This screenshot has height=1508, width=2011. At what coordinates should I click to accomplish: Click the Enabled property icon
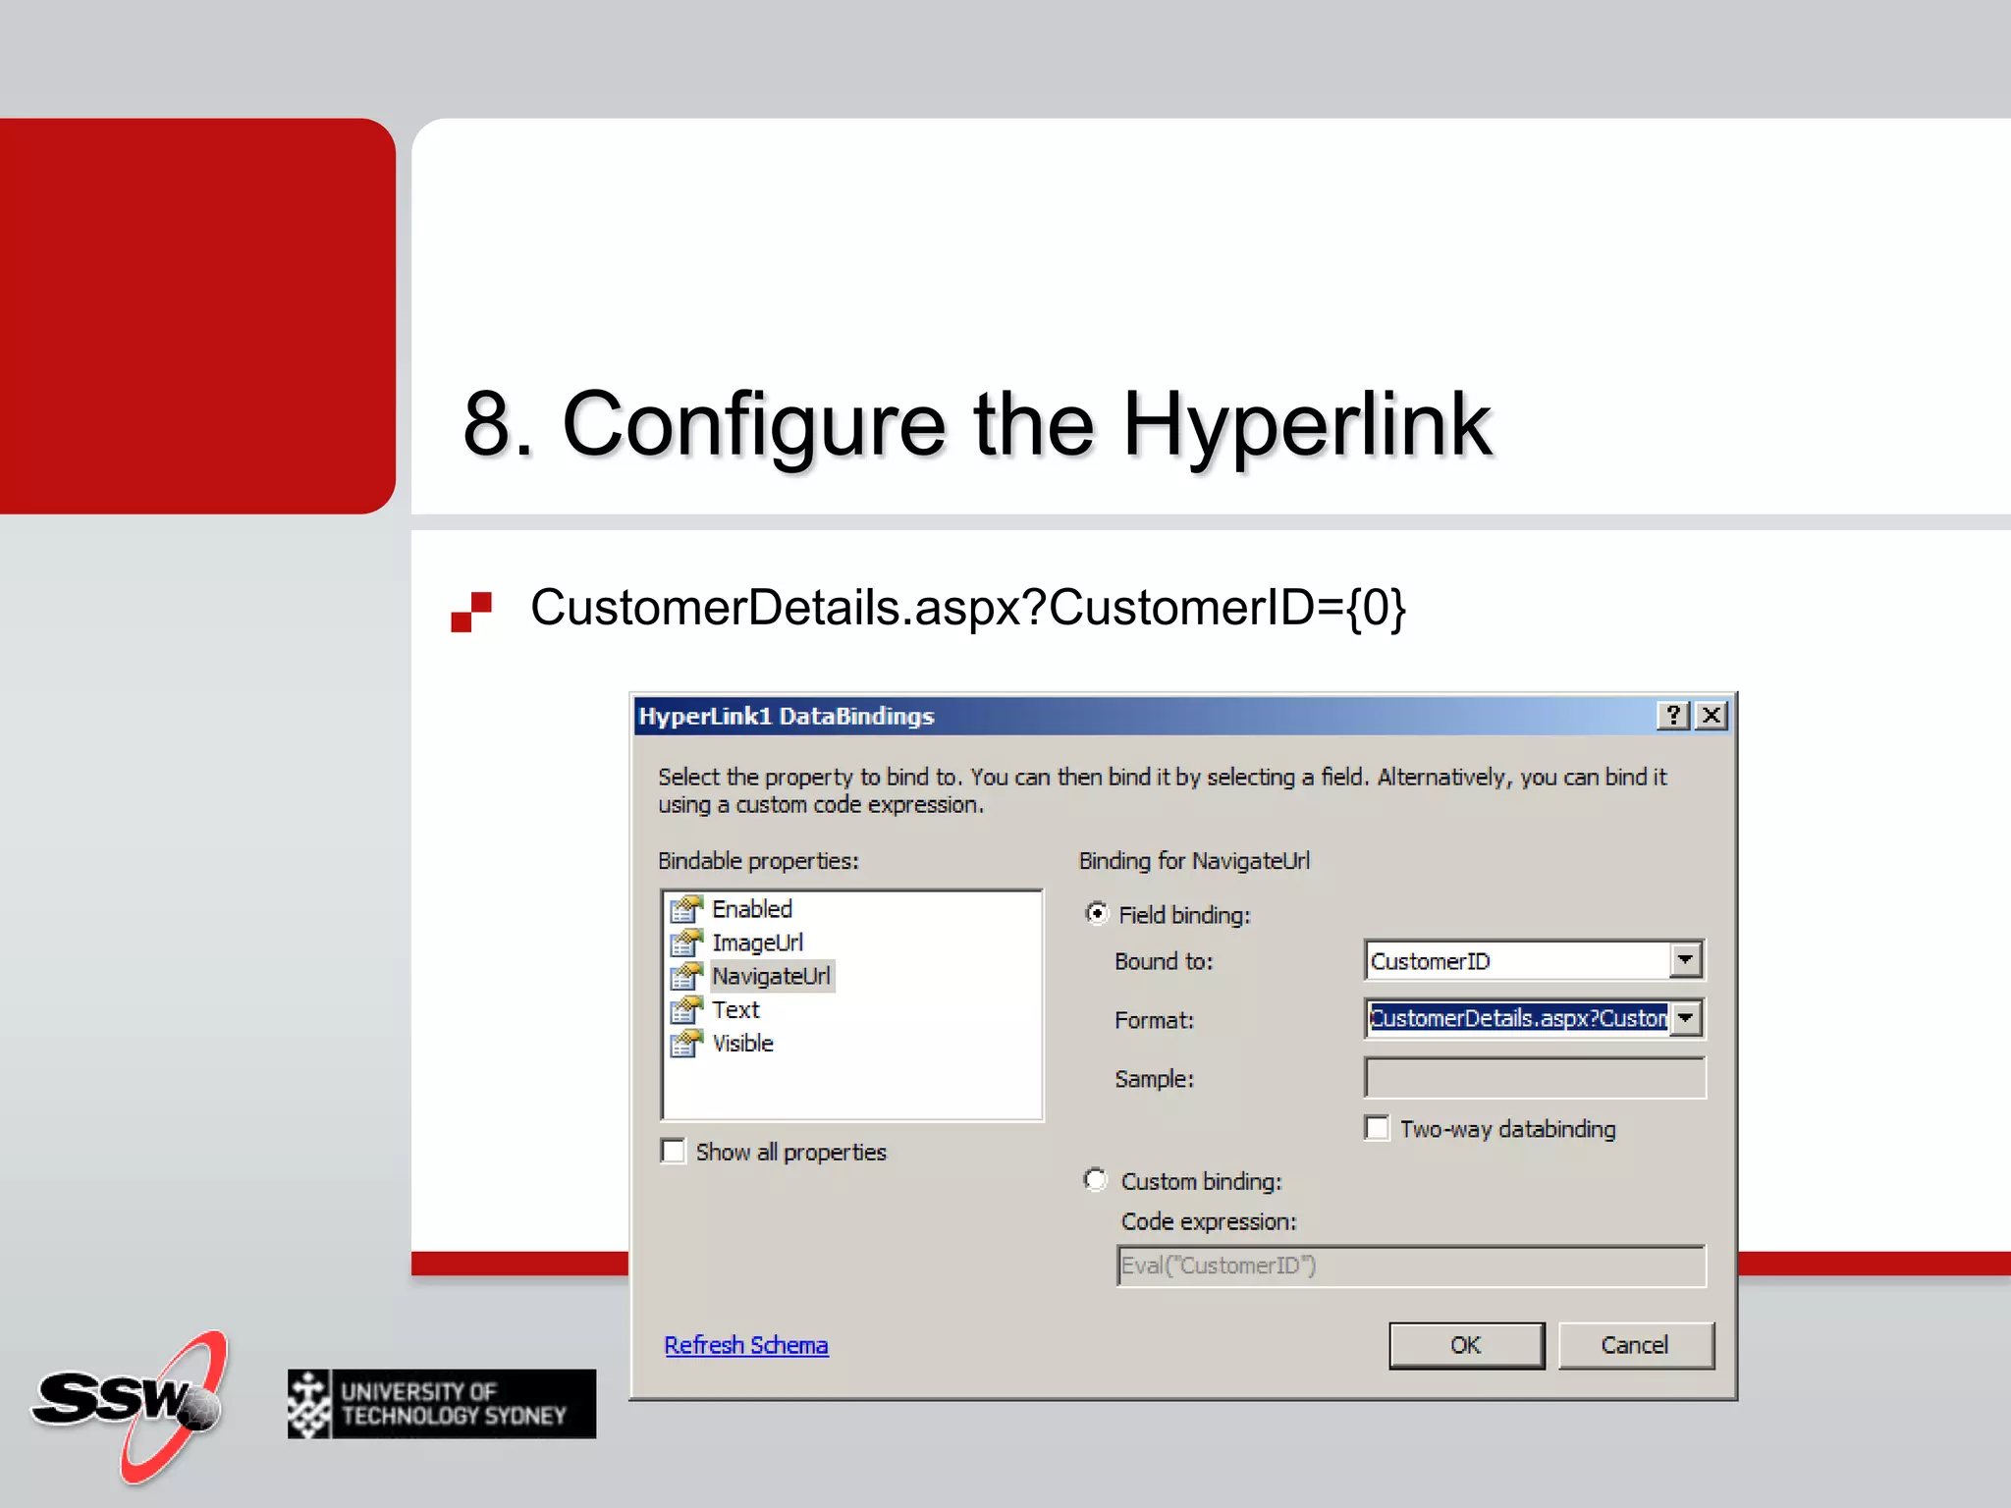tap(686, 909)
